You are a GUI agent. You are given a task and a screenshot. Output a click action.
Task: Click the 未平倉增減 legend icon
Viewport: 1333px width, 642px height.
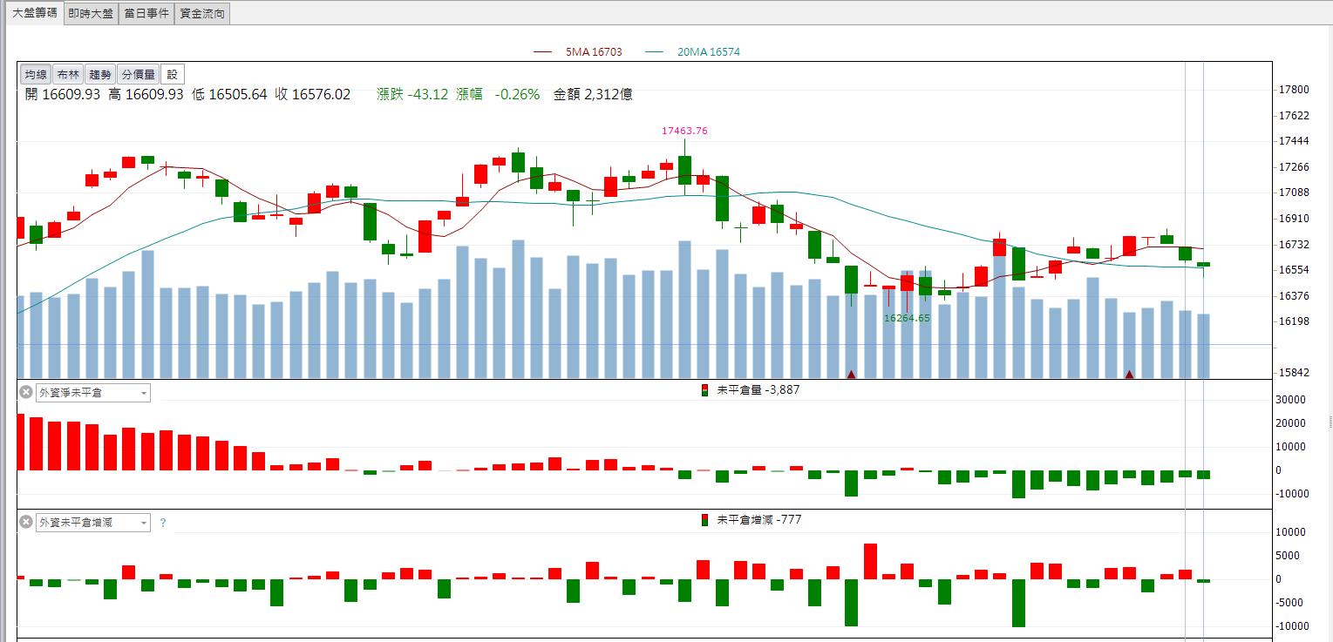(704, 520)
